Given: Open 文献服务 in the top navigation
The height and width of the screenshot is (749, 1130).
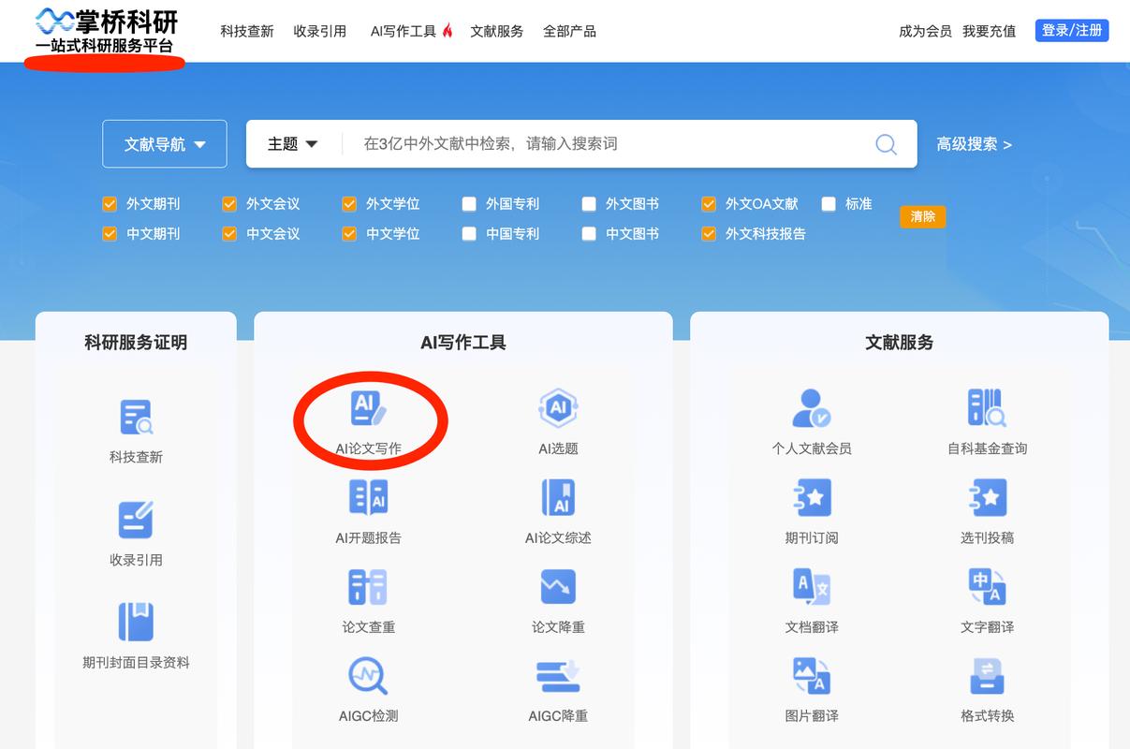Looking at the screenshot, I should pyautogui.click(x=497, y=31).
